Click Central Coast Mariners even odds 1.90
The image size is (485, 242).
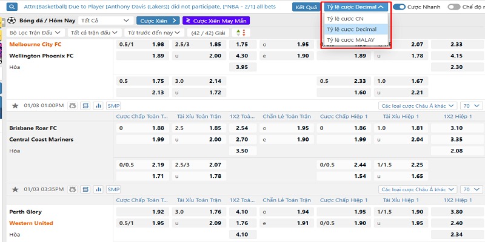pyautogui.click(x=287, y=140)
